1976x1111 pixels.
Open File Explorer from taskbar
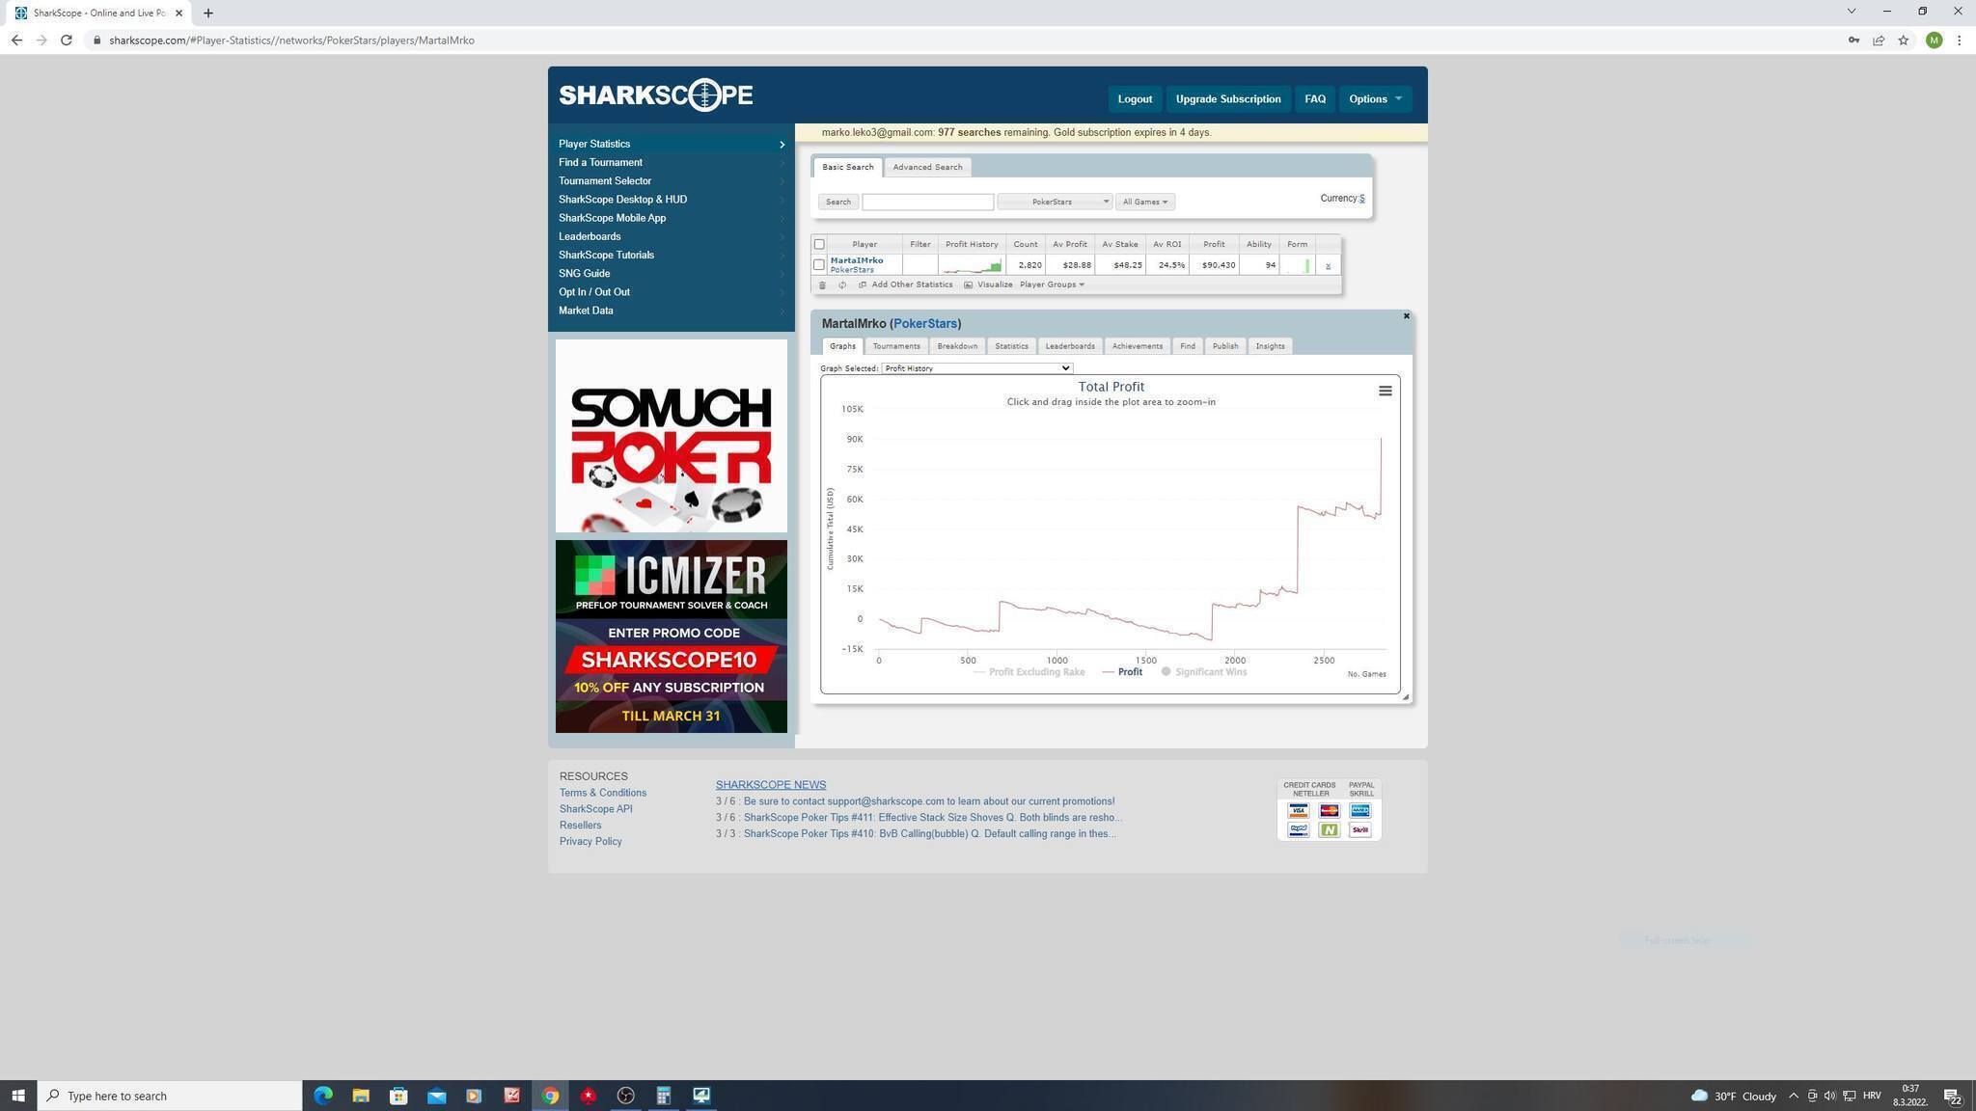tap(360, 1096)
